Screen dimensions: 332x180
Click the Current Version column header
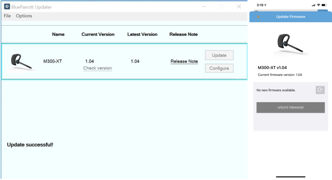98,34
